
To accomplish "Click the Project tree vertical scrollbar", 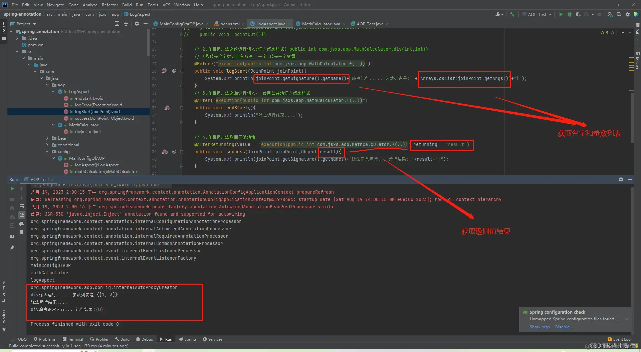I will [x=148, y=43].
